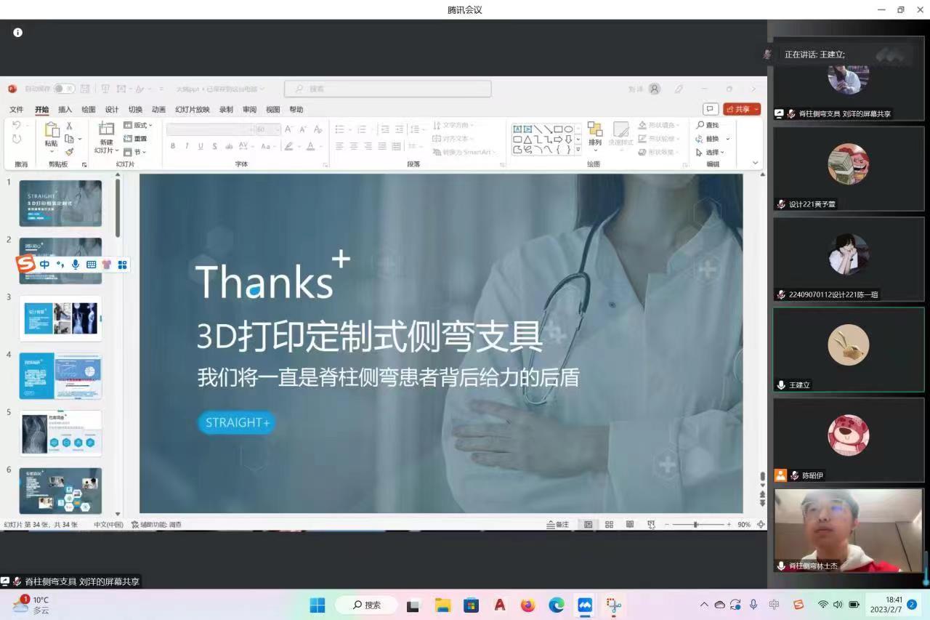The width and height of the screenshot is (930, 620).
Task: Switch to Design (设计) tab
Action: (x=111, y=110)
